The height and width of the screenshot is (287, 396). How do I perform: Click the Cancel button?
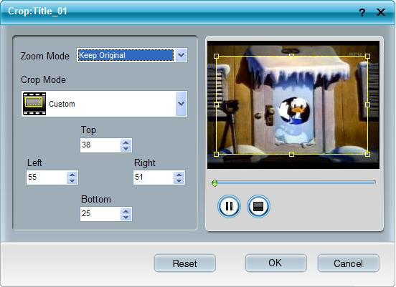[348, 263]
